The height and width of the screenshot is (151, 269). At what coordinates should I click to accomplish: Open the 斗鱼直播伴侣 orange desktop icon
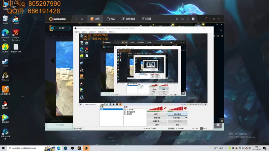[5, 91]
